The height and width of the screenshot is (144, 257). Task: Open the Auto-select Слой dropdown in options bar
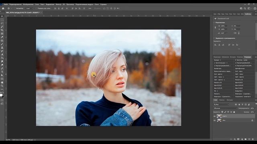[29, 8]
